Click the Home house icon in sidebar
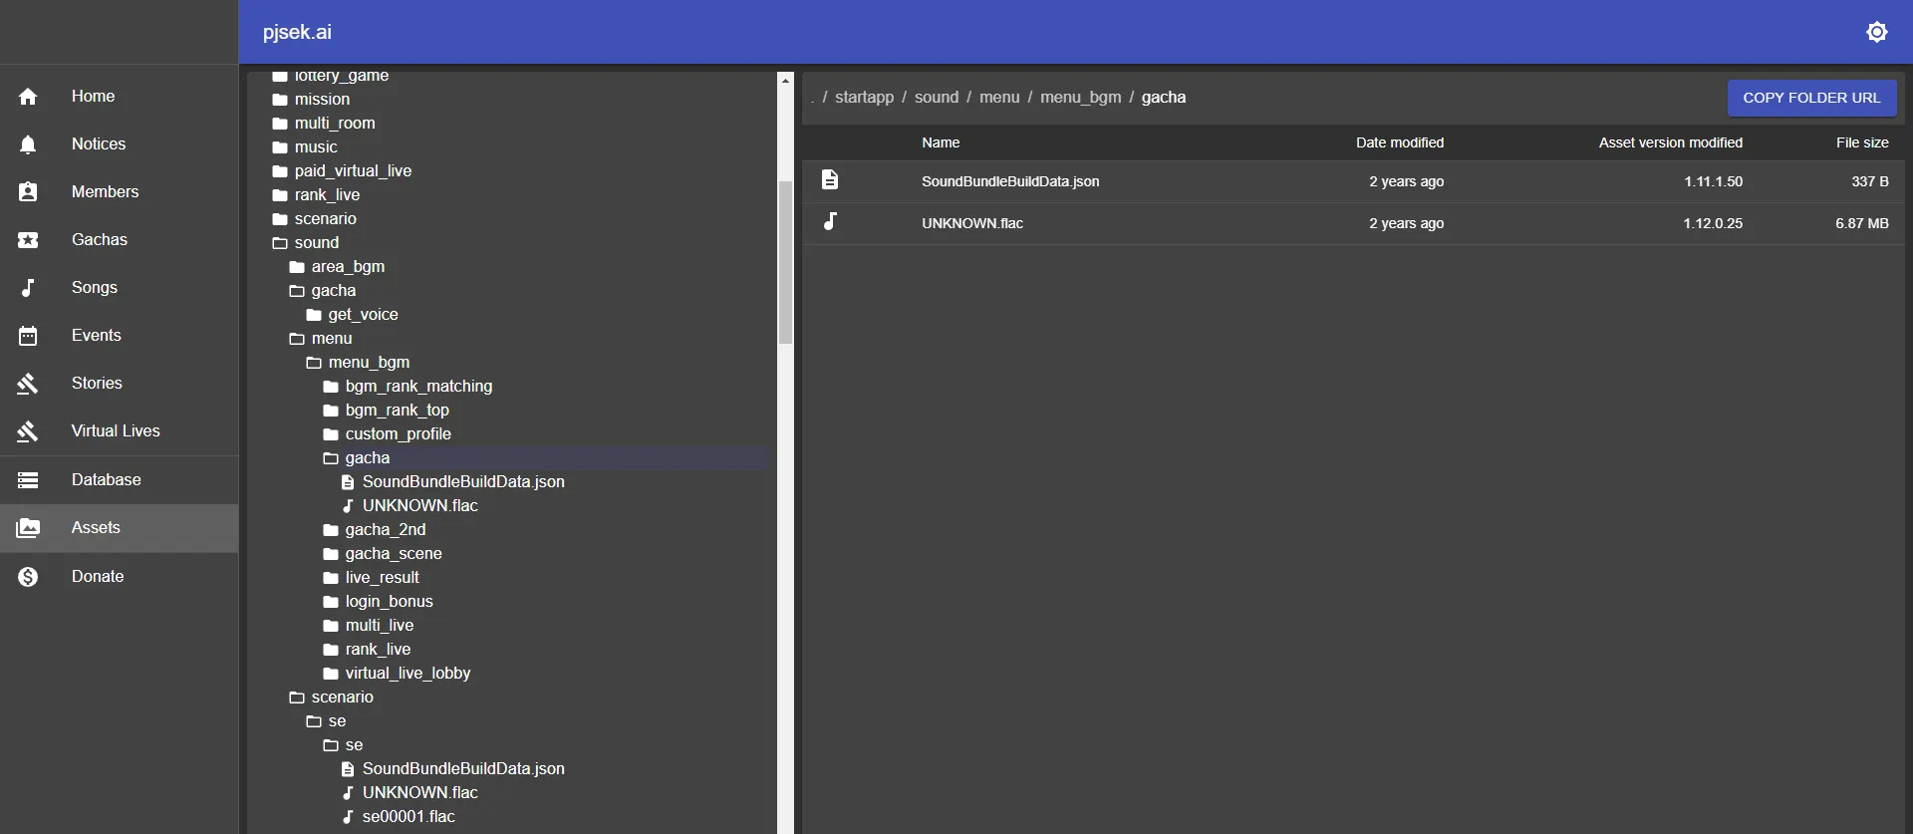 pos(28,97)
